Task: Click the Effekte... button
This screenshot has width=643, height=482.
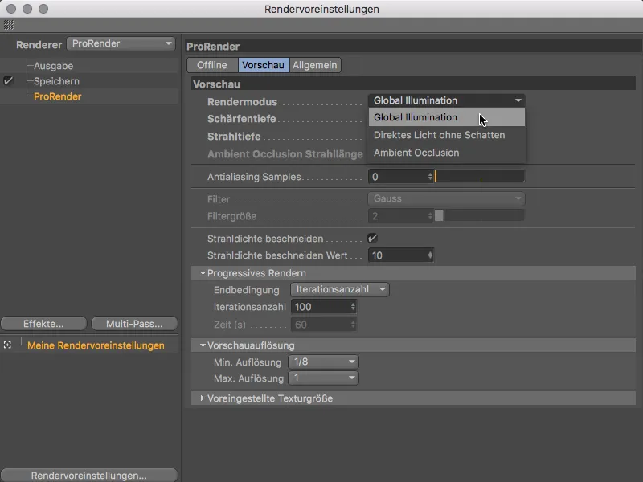Action: tap(43, 324)
